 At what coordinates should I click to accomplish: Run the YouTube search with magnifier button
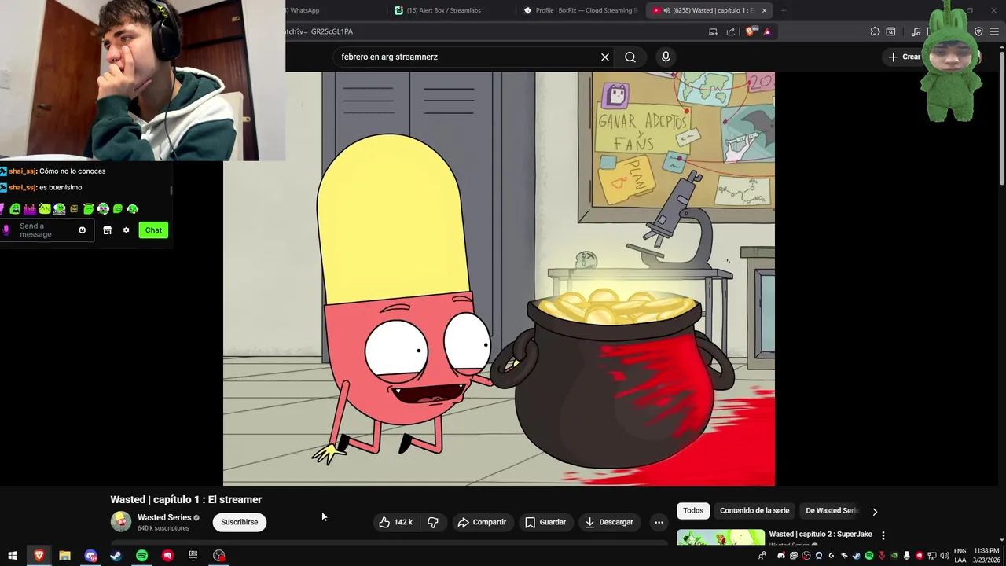(630, 57)
